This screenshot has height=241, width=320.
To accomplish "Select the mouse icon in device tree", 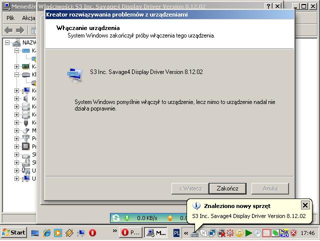I will click(x=26, y=130).
